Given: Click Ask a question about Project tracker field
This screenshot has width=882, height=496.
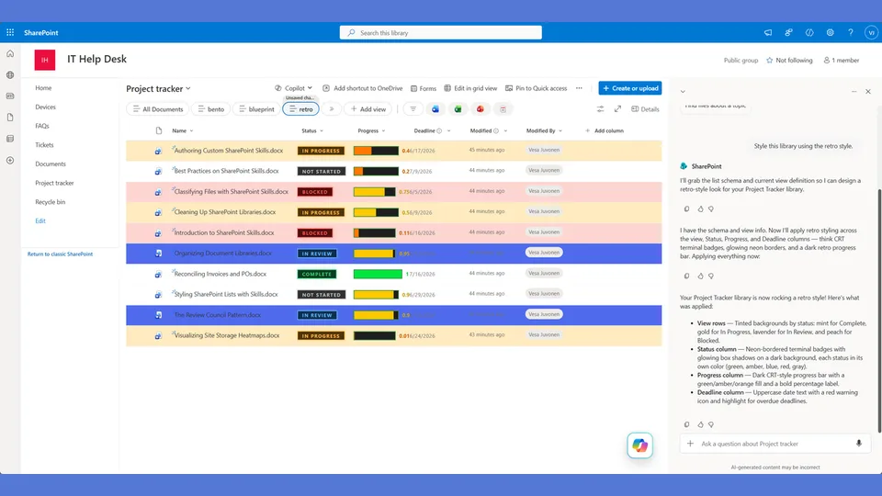Looking at the screenshot, I should tap(775, 444).
